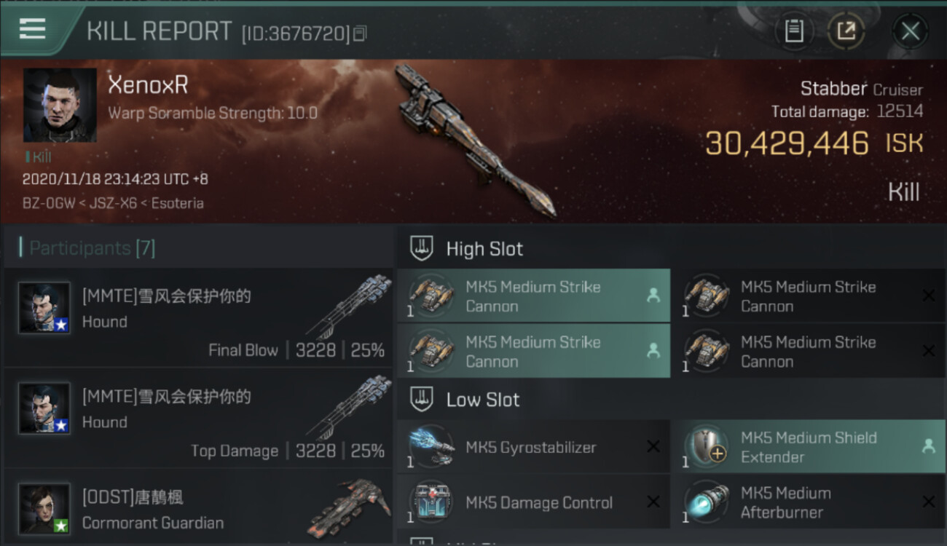Select the MK5 Medium Shield Extender icon
This screenshot has width=947, height=546.
click(707, 447)
